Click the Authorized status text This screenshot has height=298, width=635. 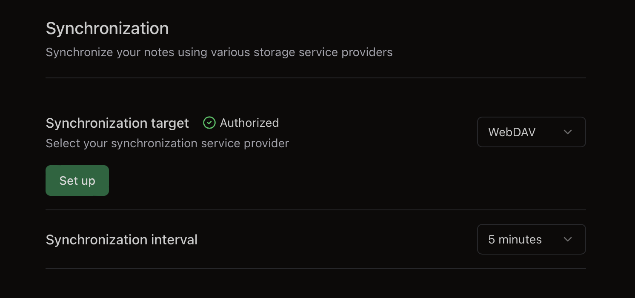(x=249, y=123)
